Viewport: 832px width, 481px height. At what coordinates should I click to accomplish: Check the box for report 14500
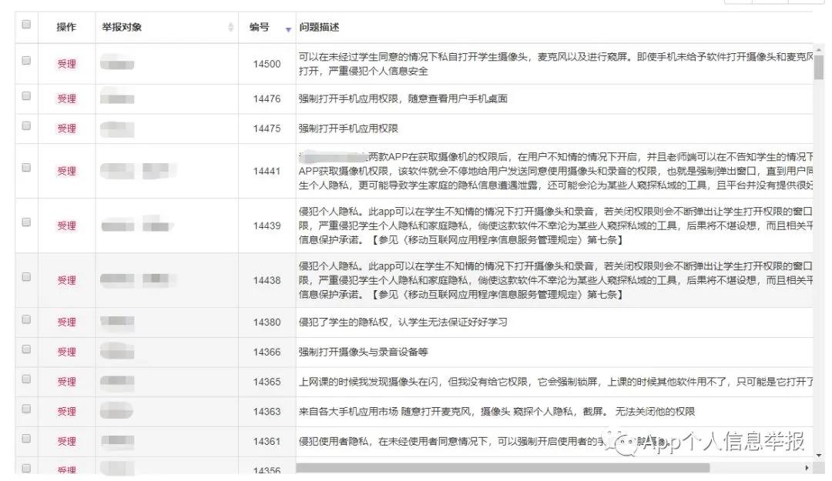(26, 62)
